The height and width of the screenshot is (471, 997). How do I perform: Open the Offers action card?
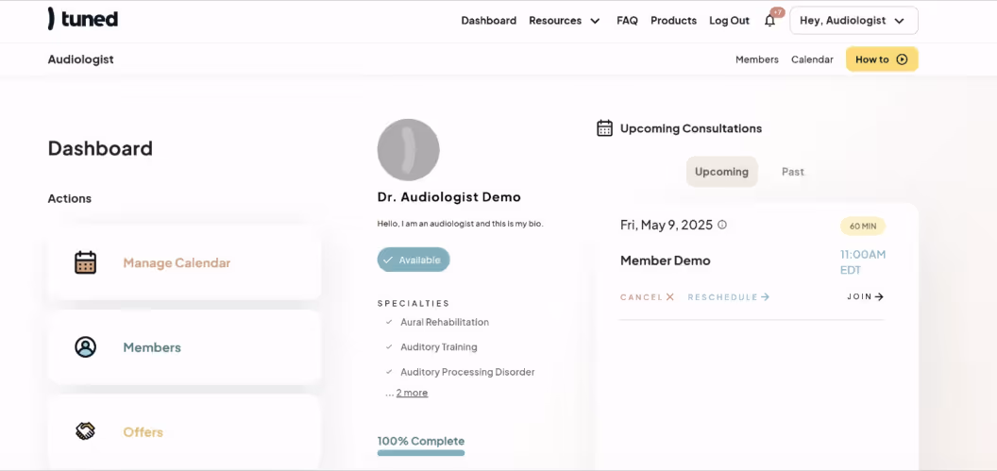184,431
